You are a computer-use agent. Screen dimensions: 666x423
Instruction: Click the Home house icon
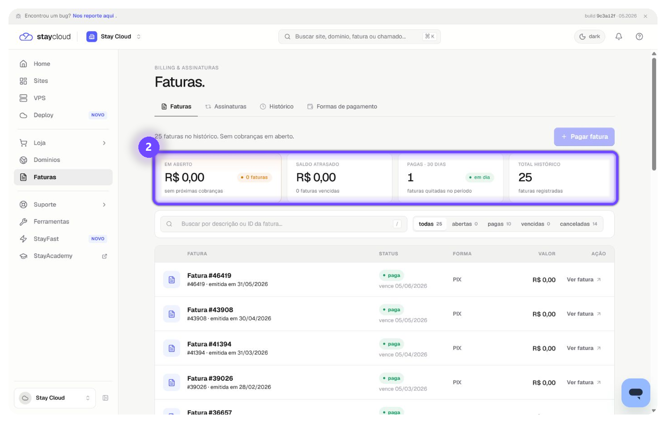click(x=23, y=64)
